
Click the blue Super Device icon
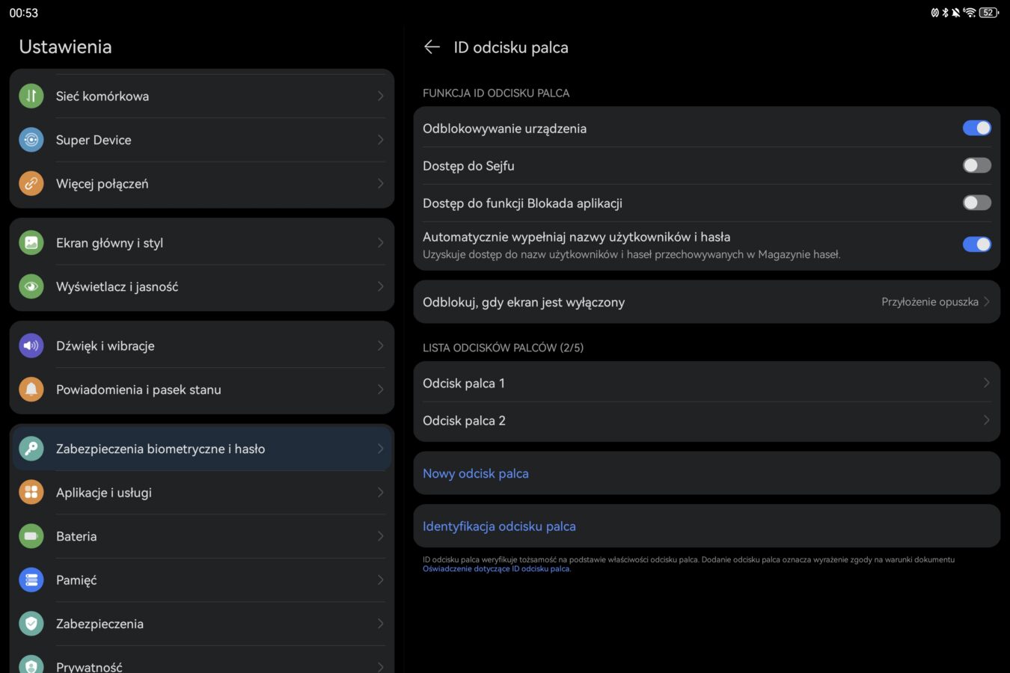point(31,140)
